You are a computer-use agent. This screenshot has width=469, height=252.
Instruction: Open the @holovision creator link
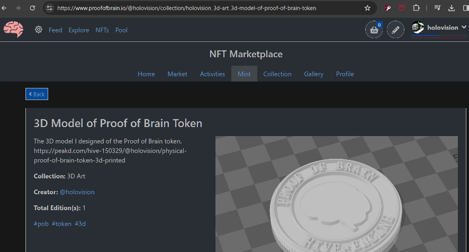tap(77, 192)
